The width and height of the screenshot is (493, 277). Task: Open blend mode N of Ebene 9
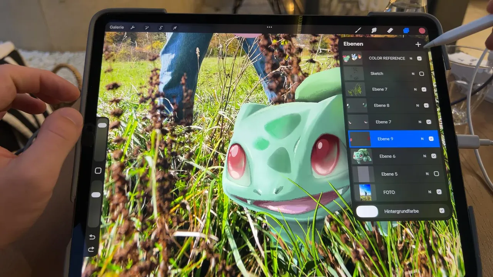(422, 139)
